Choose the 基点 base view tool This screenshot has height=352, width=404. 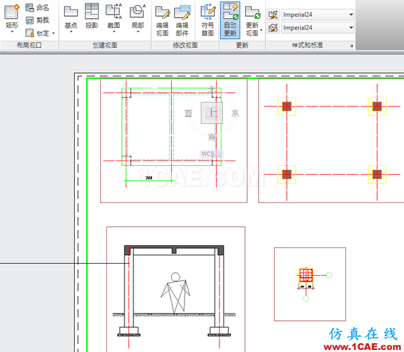71,16
